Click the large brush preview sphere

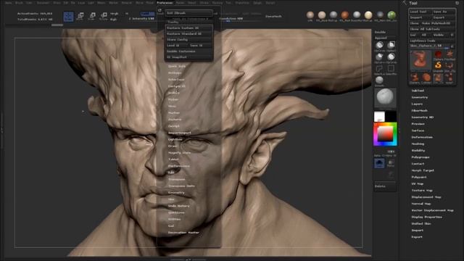tap(385, 97)
